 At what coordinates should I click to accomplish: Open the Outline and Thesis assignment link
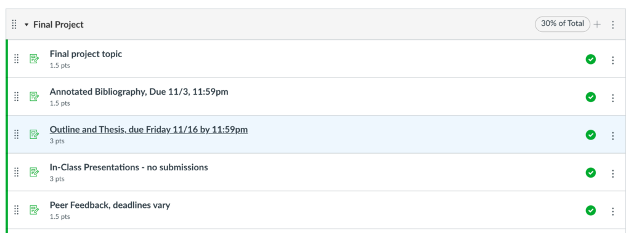coord(149,129)
